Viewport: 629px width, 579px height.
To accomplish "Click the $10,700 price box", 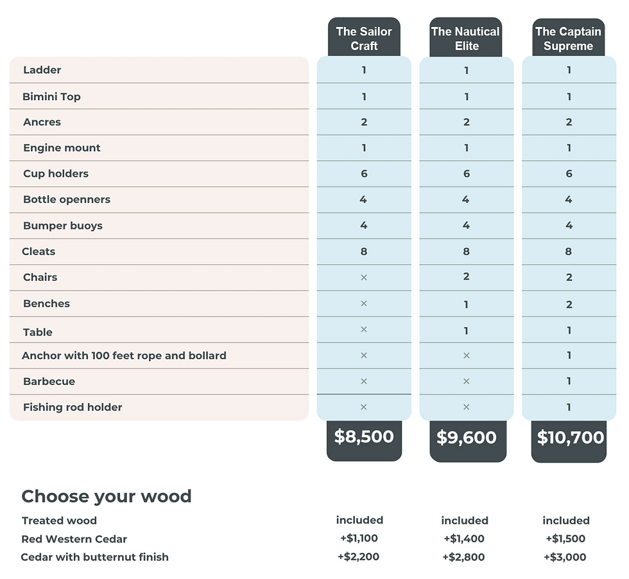I will pos(569,441).
